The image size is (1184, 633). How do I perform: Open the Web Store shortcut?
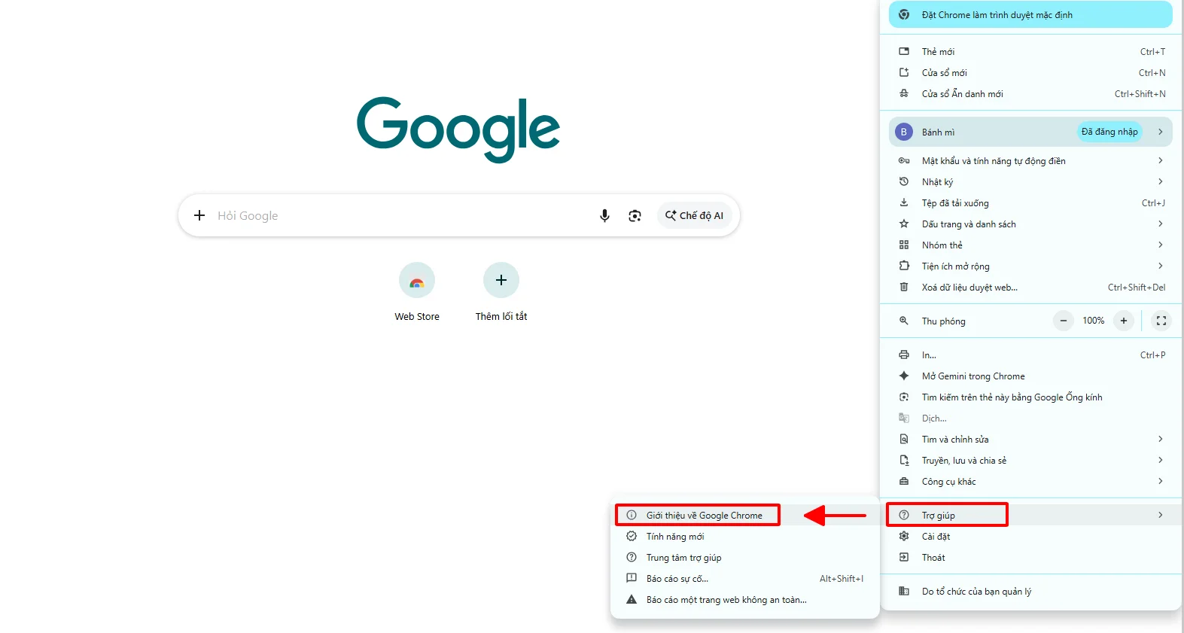(417, 293)
